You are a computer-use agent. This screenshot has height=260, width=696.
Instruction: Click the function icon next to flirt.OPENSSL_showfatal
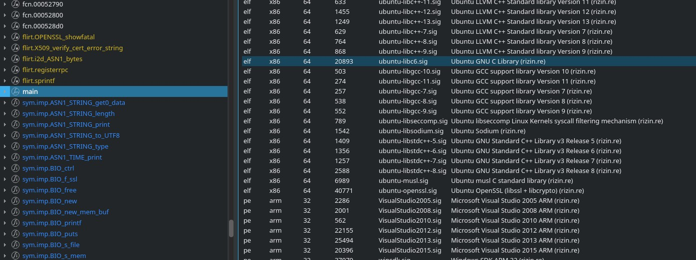[x=15, y=37]
